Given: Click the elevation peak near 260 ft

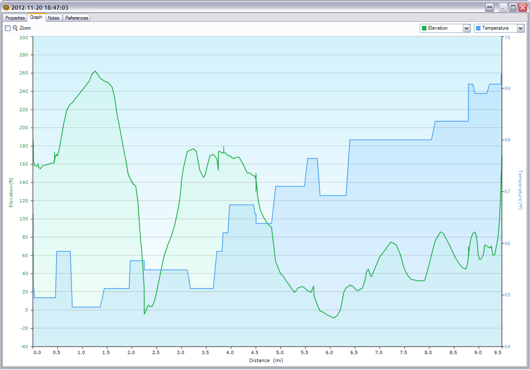Looking at the screenshot, I should (95, 71).
